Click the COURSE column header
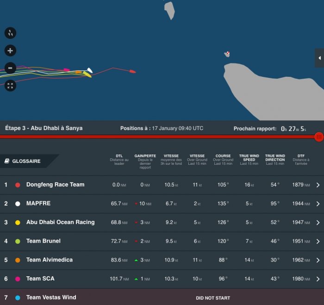Screen dimensions: 324x305 tap(223, 160)
